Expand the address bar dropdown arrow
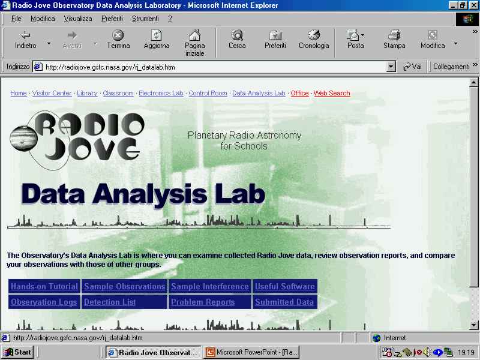The image size is (480, 360). tap(391, 67)
